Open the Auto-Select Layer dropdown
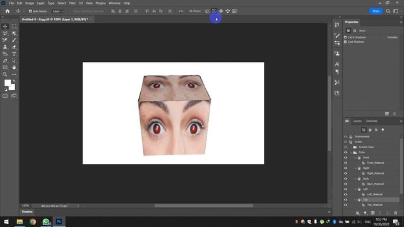Viewport: 404px width, 227px height. click(58, 11)
